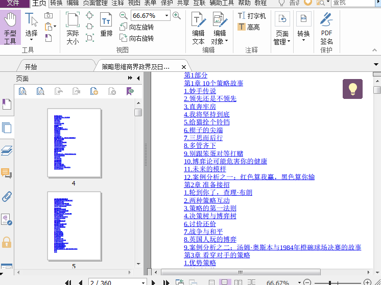Select page 5 thumbnail

click(75, 226)
